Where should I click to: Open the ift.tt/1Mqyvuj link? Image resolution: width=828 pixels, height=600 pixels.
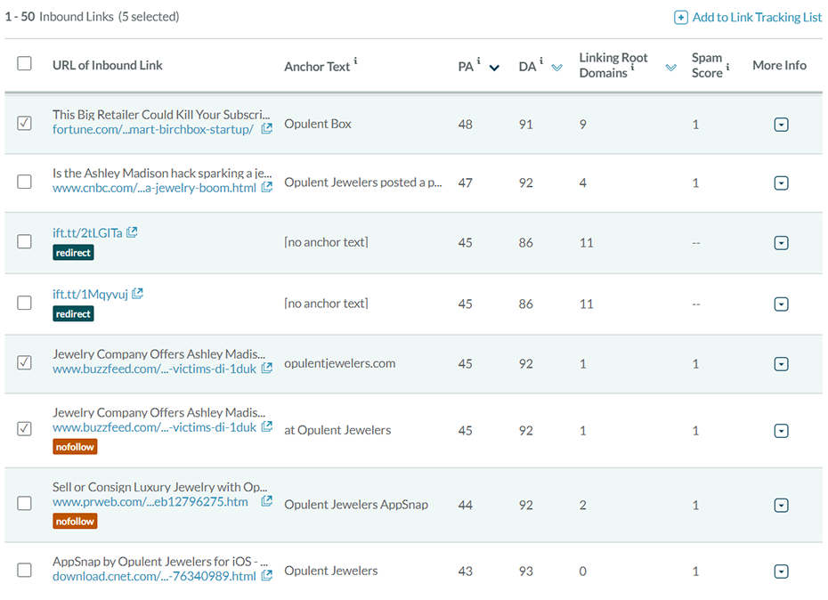tap(90, 294)
